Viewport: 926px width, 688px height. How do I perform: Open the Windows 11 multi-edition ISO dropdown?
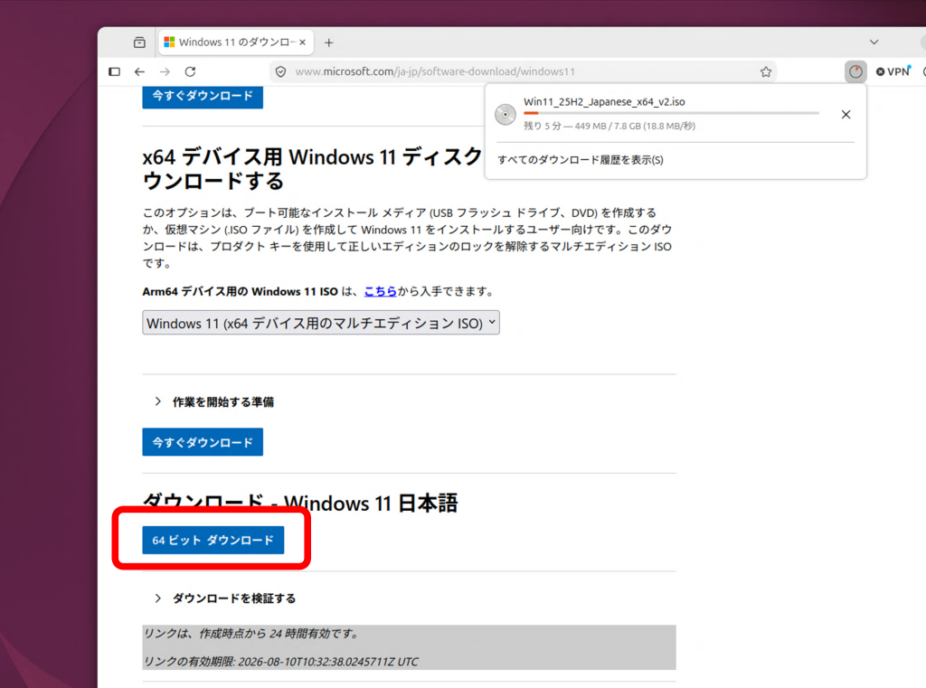[321, 323]
